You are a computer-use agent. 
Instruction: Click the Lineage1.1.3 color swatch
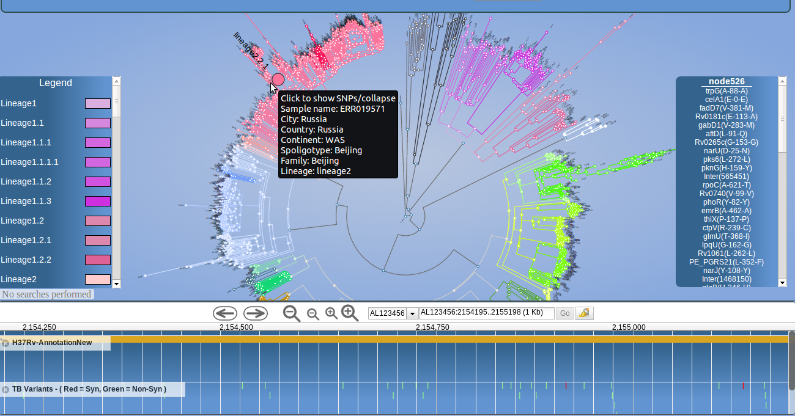click(97, 202)
